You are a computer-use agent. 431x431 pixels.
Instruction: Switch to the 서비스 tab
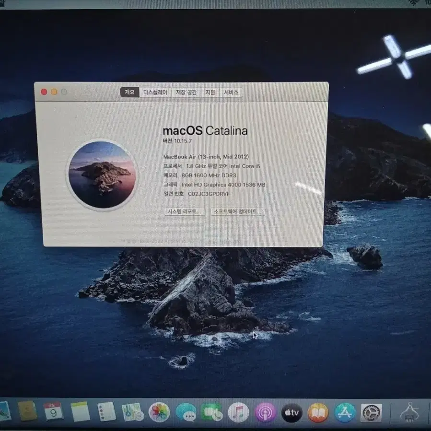[x=231, y=92]
